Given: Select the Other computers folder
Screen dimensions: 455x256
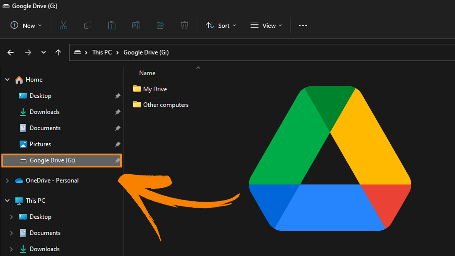Looking at the screenshot, I should tap(166, 105).
